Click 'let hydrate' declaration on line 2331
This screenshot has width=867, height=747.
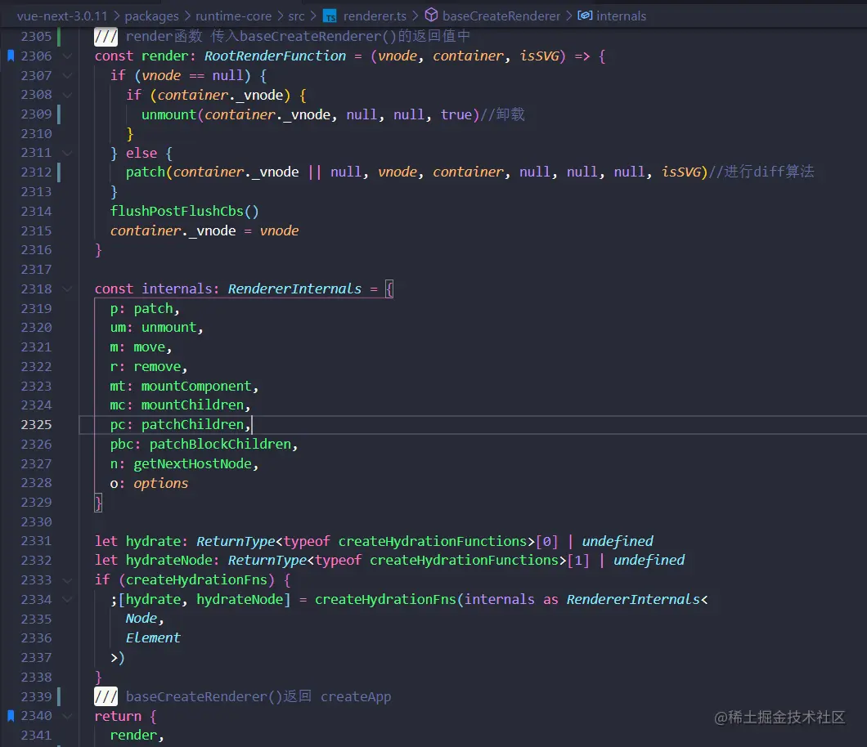point(137,542)
